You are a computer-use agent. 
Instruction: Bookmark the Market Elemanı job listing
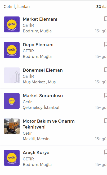106,19
